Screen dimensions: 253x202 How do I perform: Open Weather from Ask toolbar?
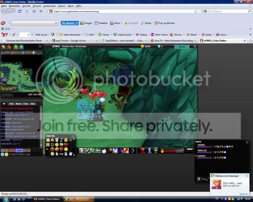[101, 23]
